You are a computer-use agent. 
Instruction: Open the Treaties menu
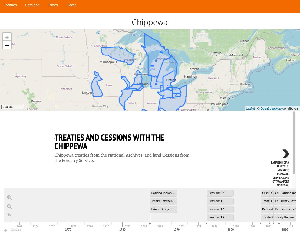click(10, 5)
